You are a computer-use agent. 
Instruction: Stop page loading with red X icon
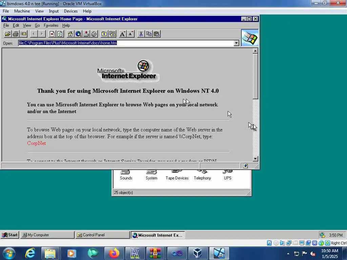click(52, 34)
